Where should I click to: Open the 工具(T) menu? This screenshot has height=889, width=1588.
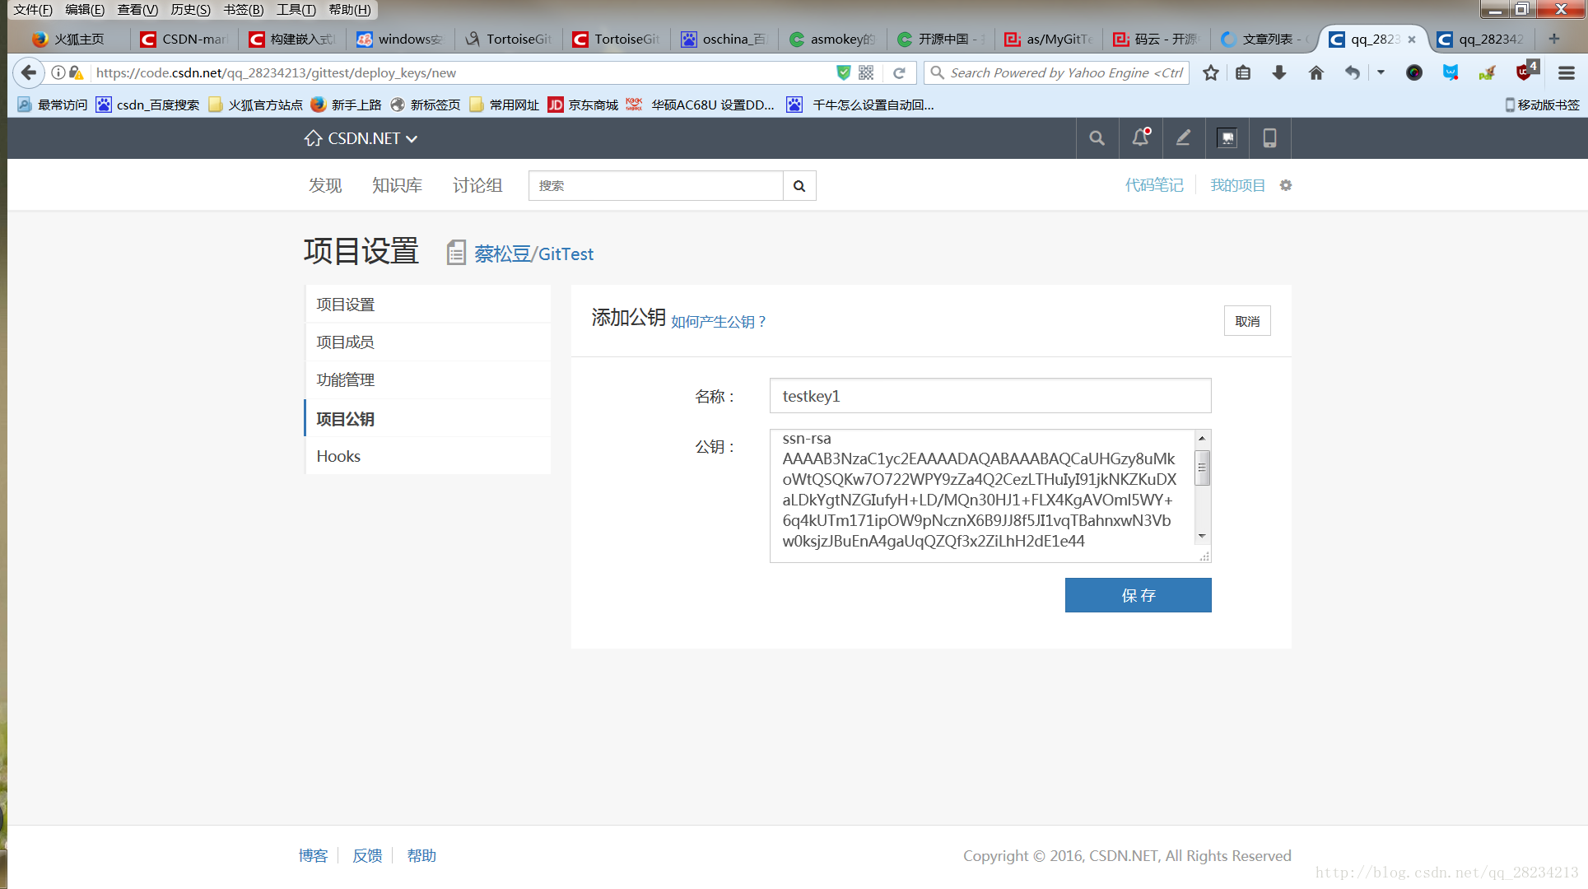(296, 10)
